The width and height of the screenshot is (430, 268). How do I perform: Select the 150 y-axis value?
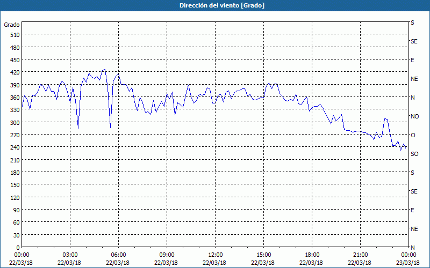tap(15, 185)
